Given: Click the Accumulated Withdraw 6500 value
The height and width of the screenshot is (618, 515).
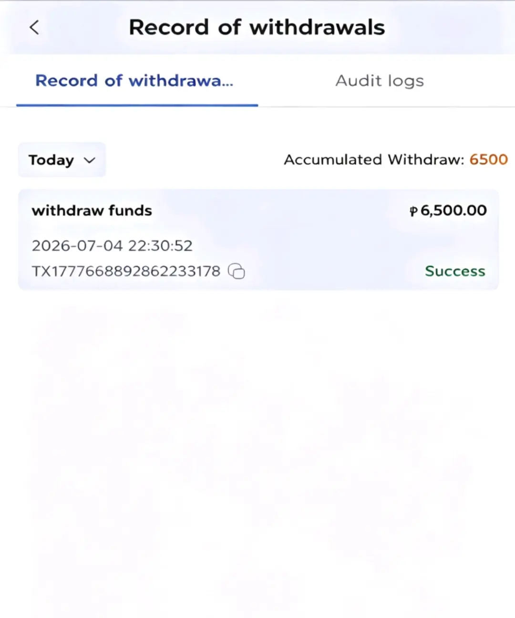Looking at the screenshot, I should pos(489,159).
